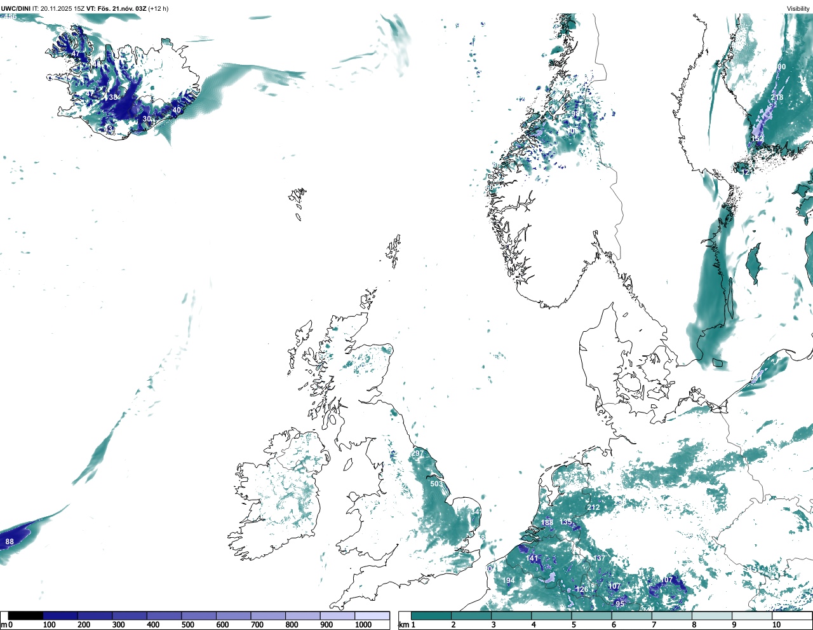Click the 38 value in central Iceland
813x630 pixels.
tap(114, 97)
